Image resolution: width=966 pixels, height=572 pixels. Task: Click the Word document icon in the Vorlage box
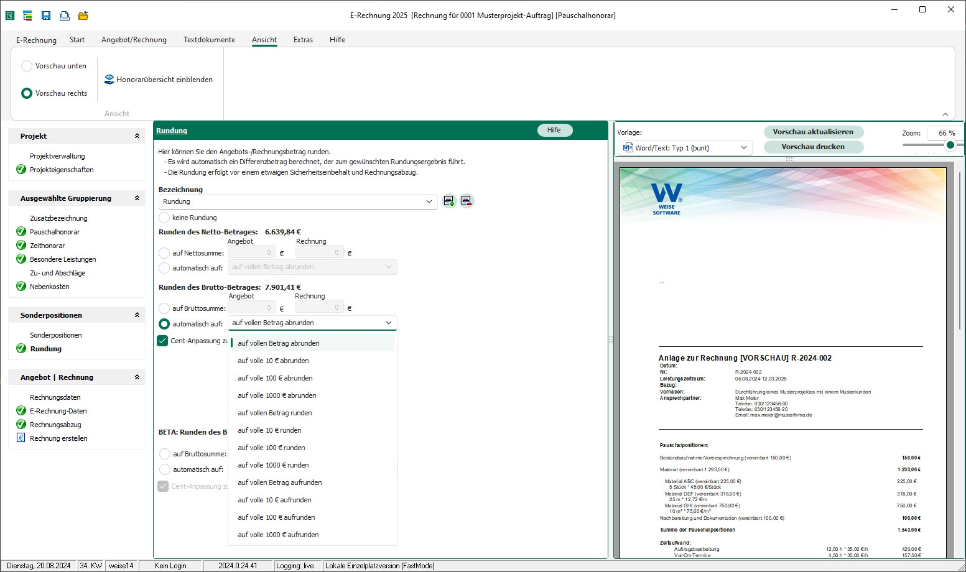click(628, 148)
